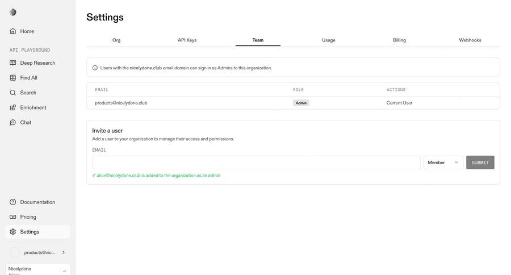This screenshot has height=275, width=511.
Task: Open the Webhooks tab
Action: coord(470,40)
